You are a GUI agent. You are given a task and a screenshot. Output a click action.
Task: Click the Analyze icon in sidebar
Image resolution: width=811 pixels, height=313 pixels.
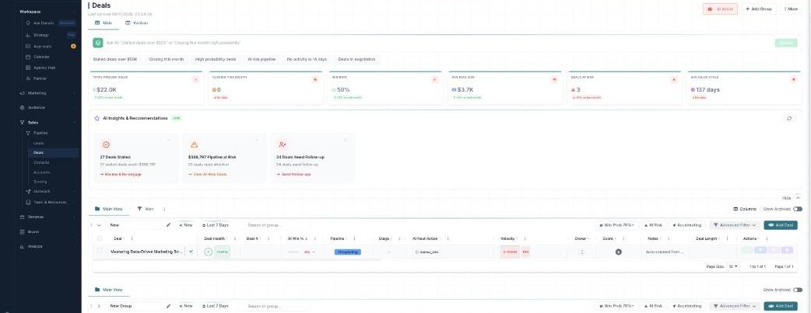click(x=23, y=246)
